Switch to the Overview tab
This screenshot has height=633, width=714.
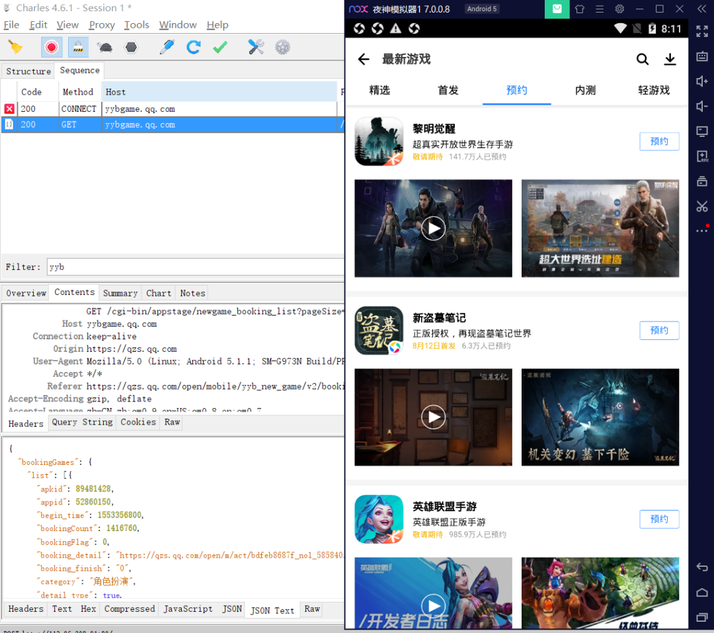26,293
